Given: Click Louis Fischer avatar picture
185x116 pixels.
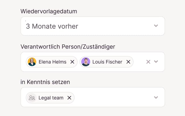Looking at the screenshot, I should tap(85, 62).
